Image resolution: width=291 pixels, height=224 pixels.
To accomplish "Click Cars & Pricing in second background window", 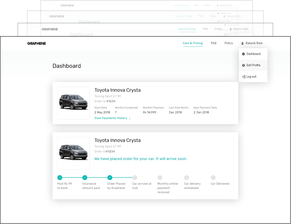I will pyautogui.click(x=184, y=16).
